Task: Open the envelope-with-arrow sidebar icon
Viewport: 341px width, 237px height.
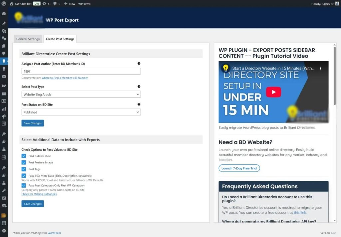Action: click(4, 206)
